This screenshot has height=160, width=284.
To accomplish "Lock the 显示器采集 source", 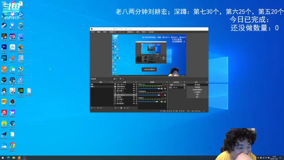I will (136, 103).
